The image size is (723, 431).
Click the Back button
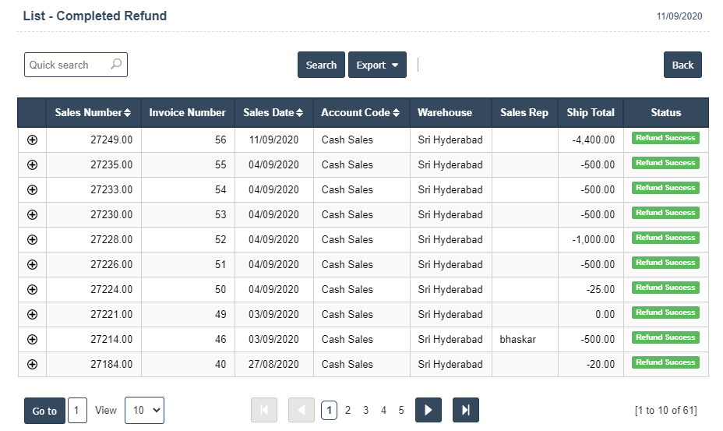point(682,65)
